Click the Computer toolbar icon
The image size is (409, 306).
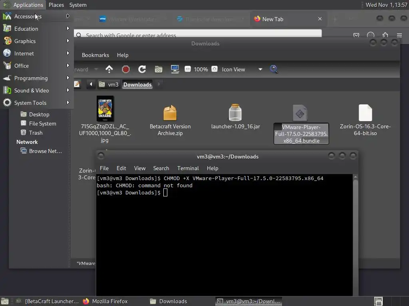click(175, 69)
